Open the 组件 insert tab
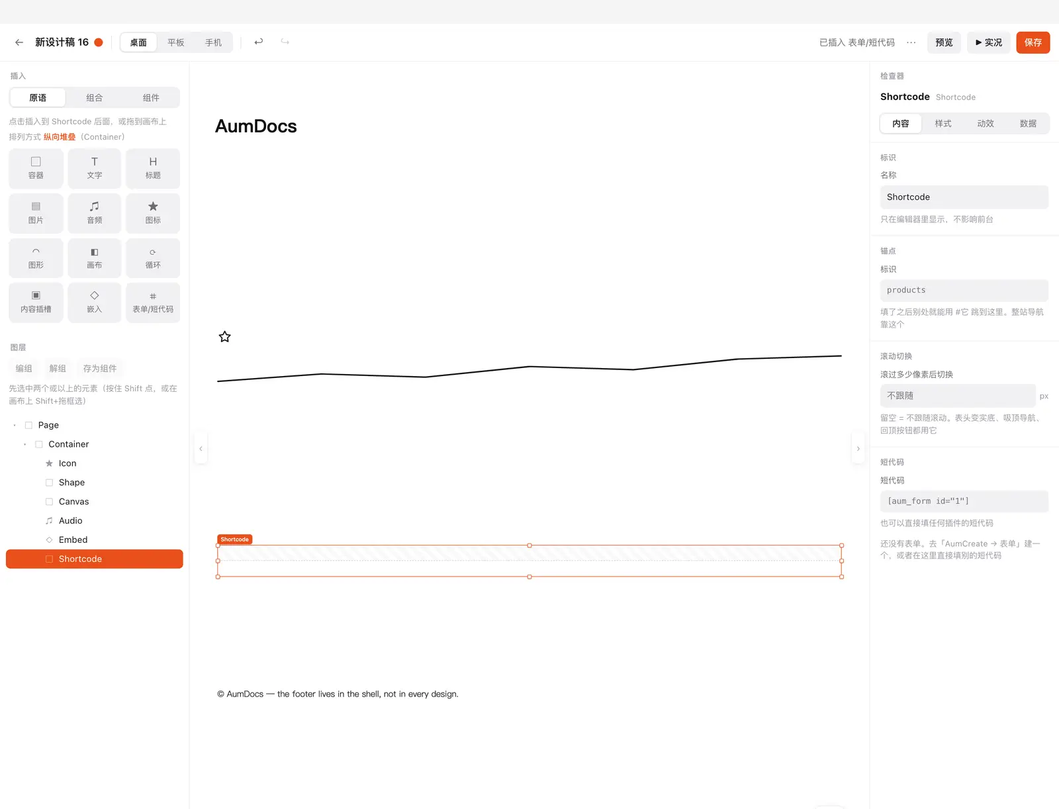1059x809 pixels. [151, 97]
